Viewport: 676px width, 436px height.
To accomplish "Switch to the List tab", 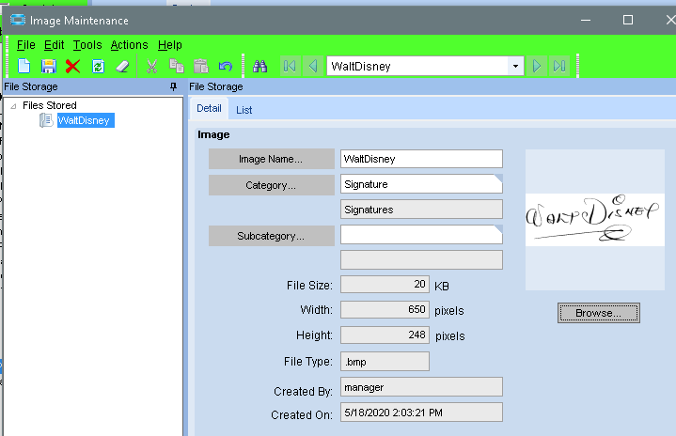I will click(244, 110).
